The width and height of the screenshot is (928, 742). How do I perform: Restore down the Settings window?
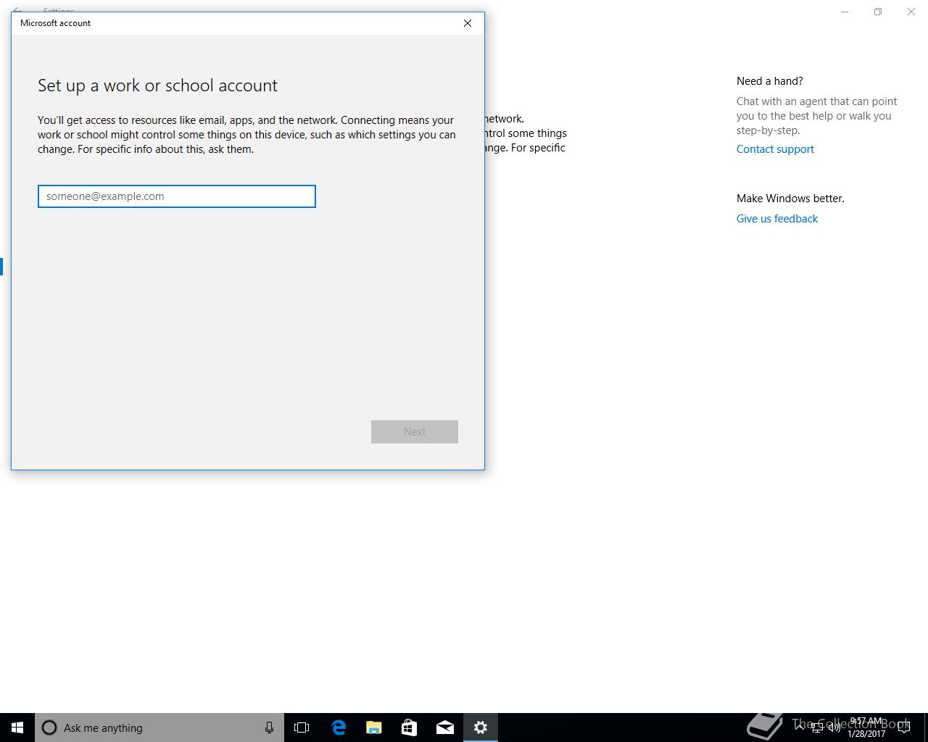pyautogui.click(x=878, y=12)
